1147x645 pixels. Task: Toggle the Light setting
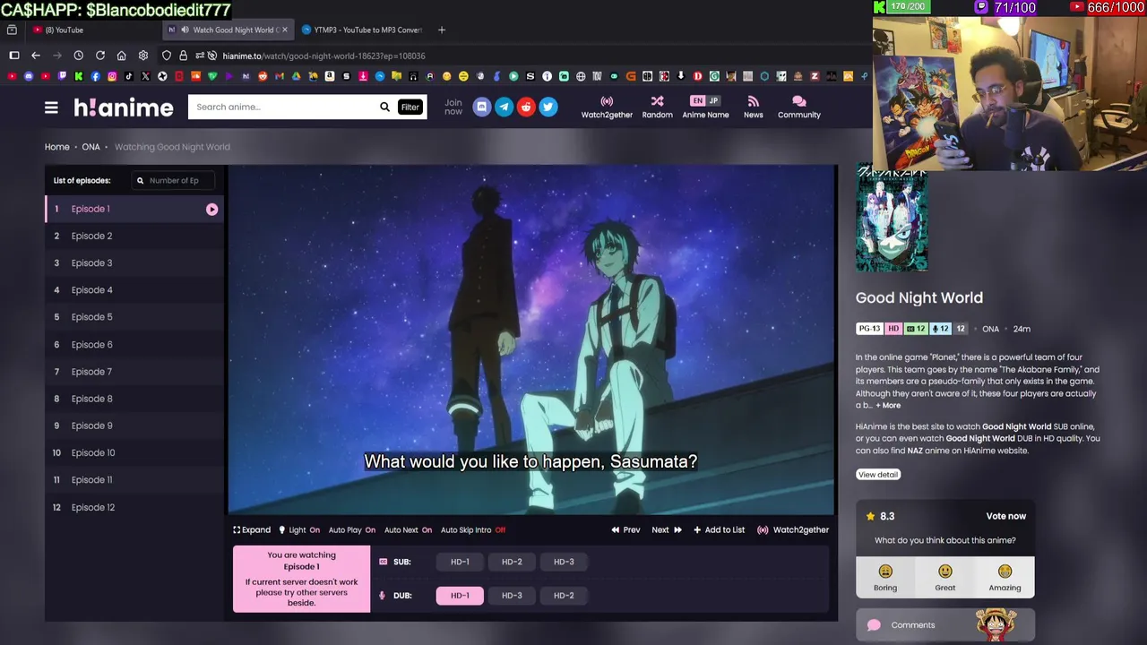click(299, 530)
